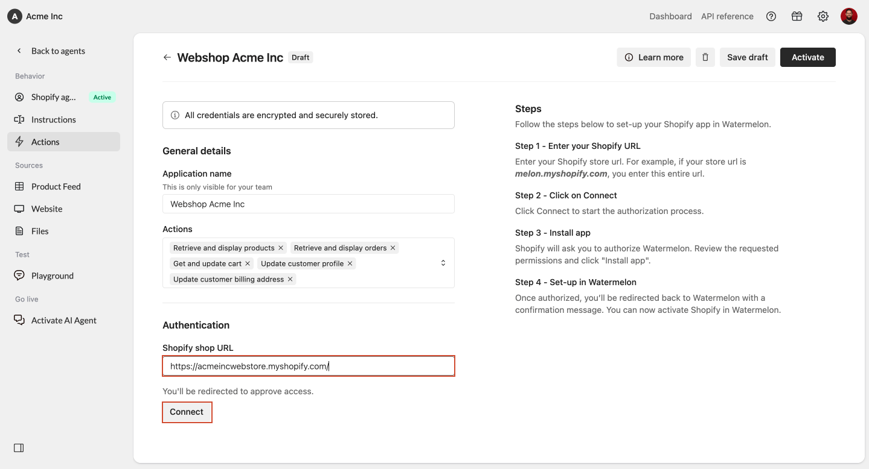
Task: Click the Activate button
Action: coord(808,57)
